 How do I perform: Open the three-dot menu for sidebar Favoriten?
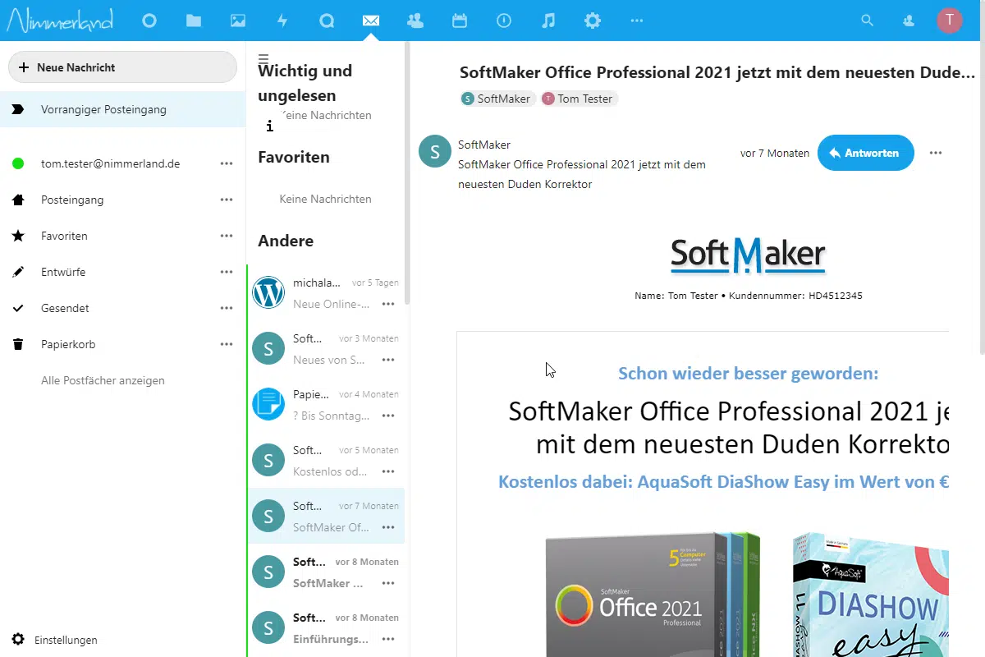coord(227,236)
